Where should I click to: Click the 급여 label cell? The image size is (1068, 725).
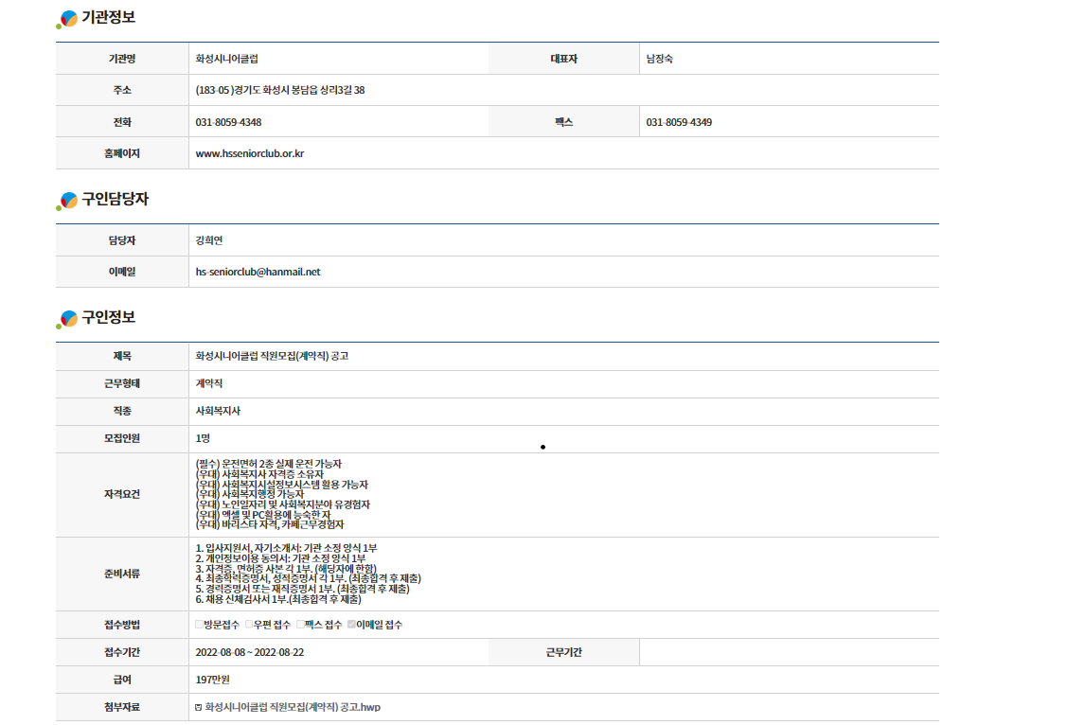(x=122, y=680)
